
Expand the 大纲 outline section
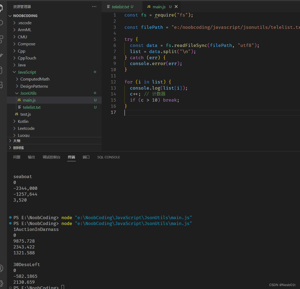coord(54,141)
